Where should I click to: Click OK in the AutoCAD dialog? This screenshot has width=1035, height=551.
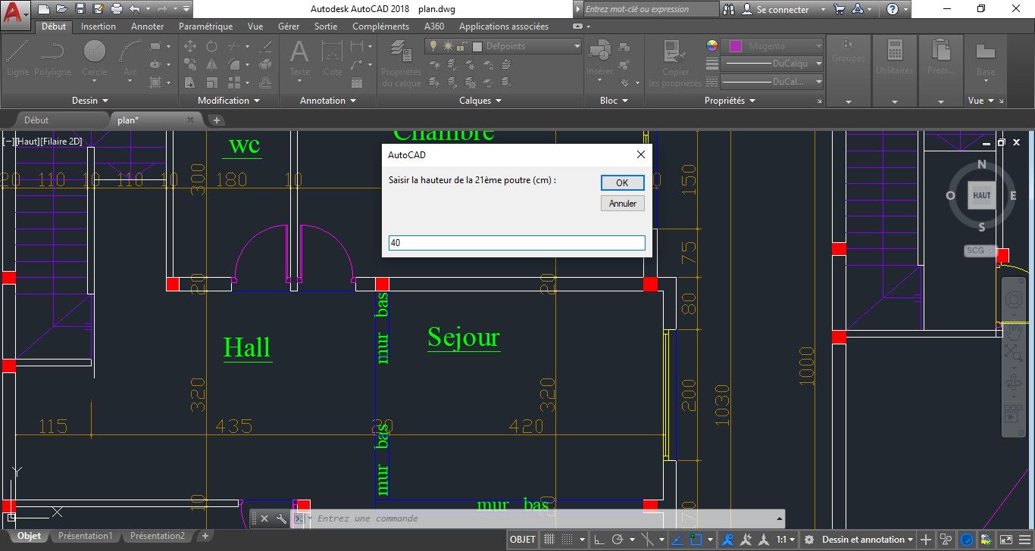(x=622, y=182)
